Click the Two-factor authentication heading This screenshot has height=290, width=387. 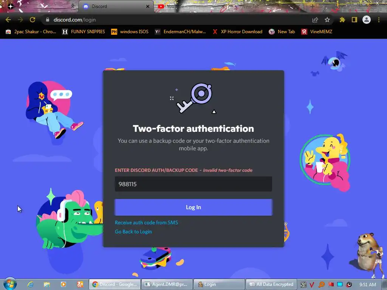pyautogui.click(x=193, y=128)
